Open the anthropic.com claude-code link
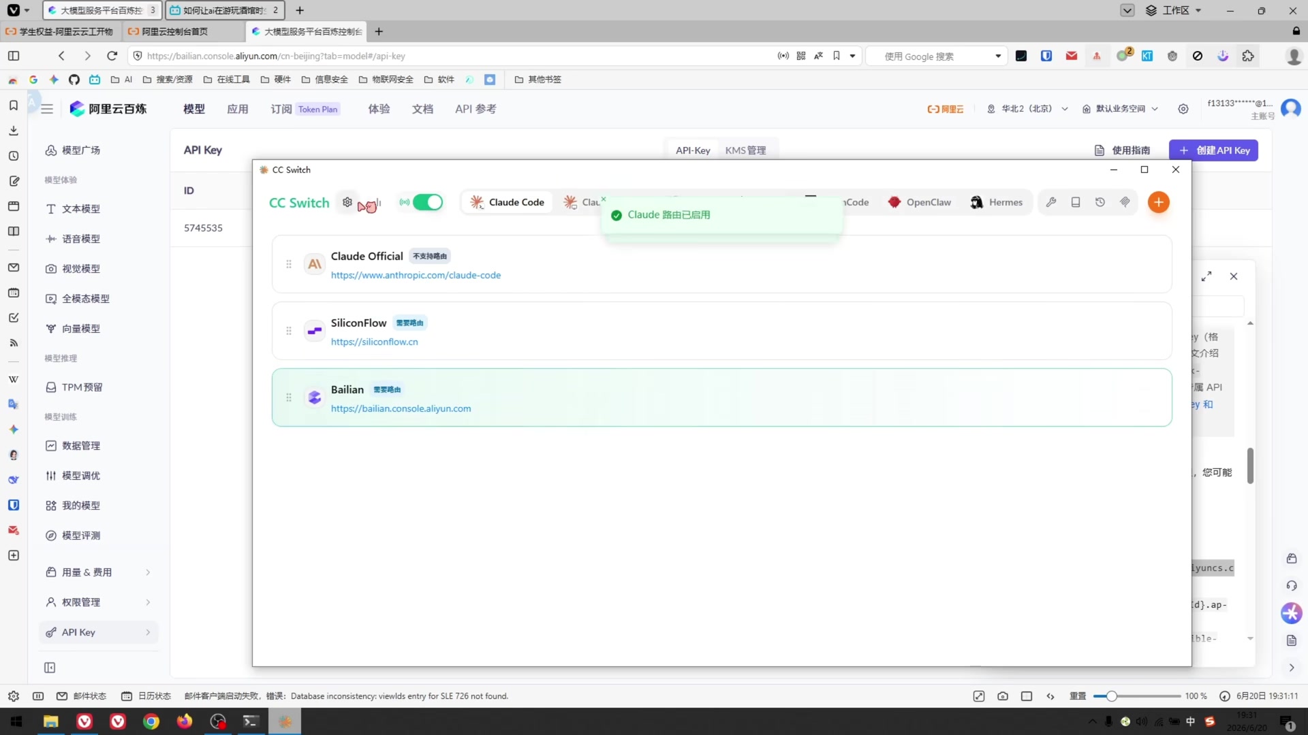The width and height of the screenshot is (1308, 735). pos(416,275)
